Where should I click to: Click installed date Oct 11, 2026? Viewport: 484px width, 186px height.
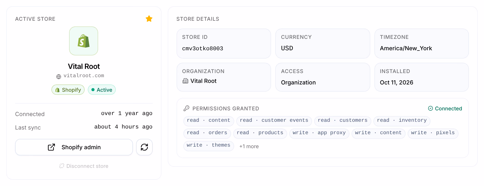click(396, 82)
